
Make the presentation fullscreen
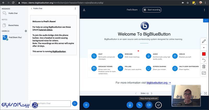coord(206,94)
